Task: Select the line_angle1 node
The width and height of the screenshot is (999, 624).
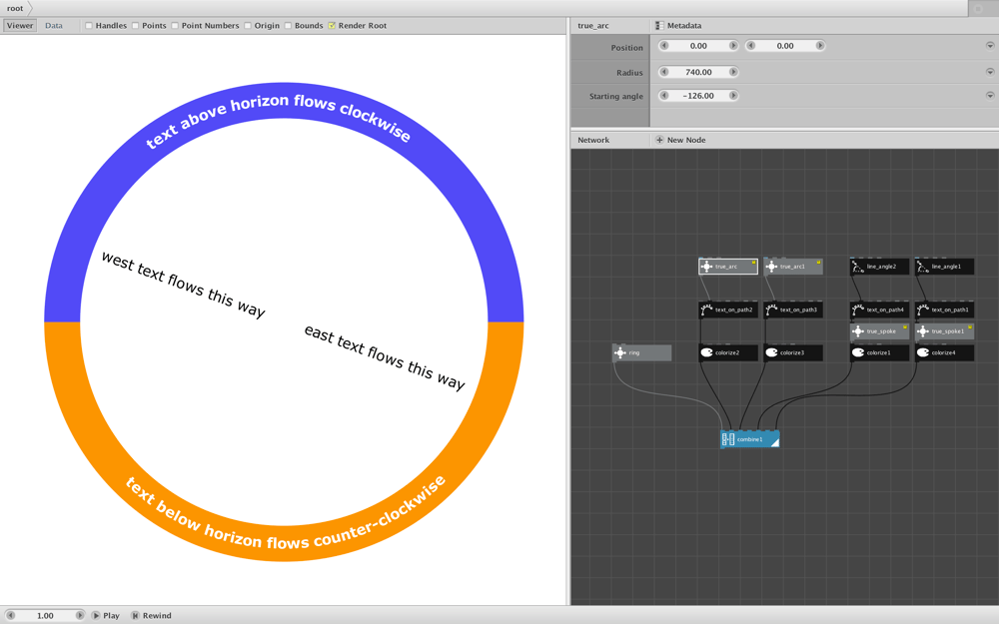Action: point(945,267)
